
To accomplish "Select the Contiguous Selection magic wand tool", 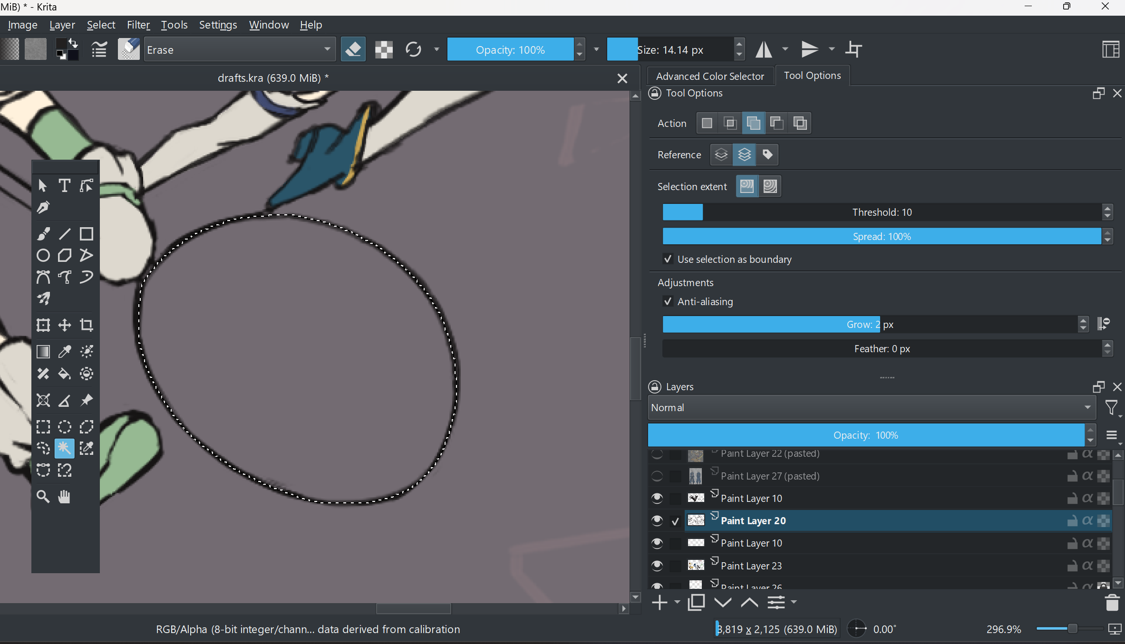I will pos(65,448).
